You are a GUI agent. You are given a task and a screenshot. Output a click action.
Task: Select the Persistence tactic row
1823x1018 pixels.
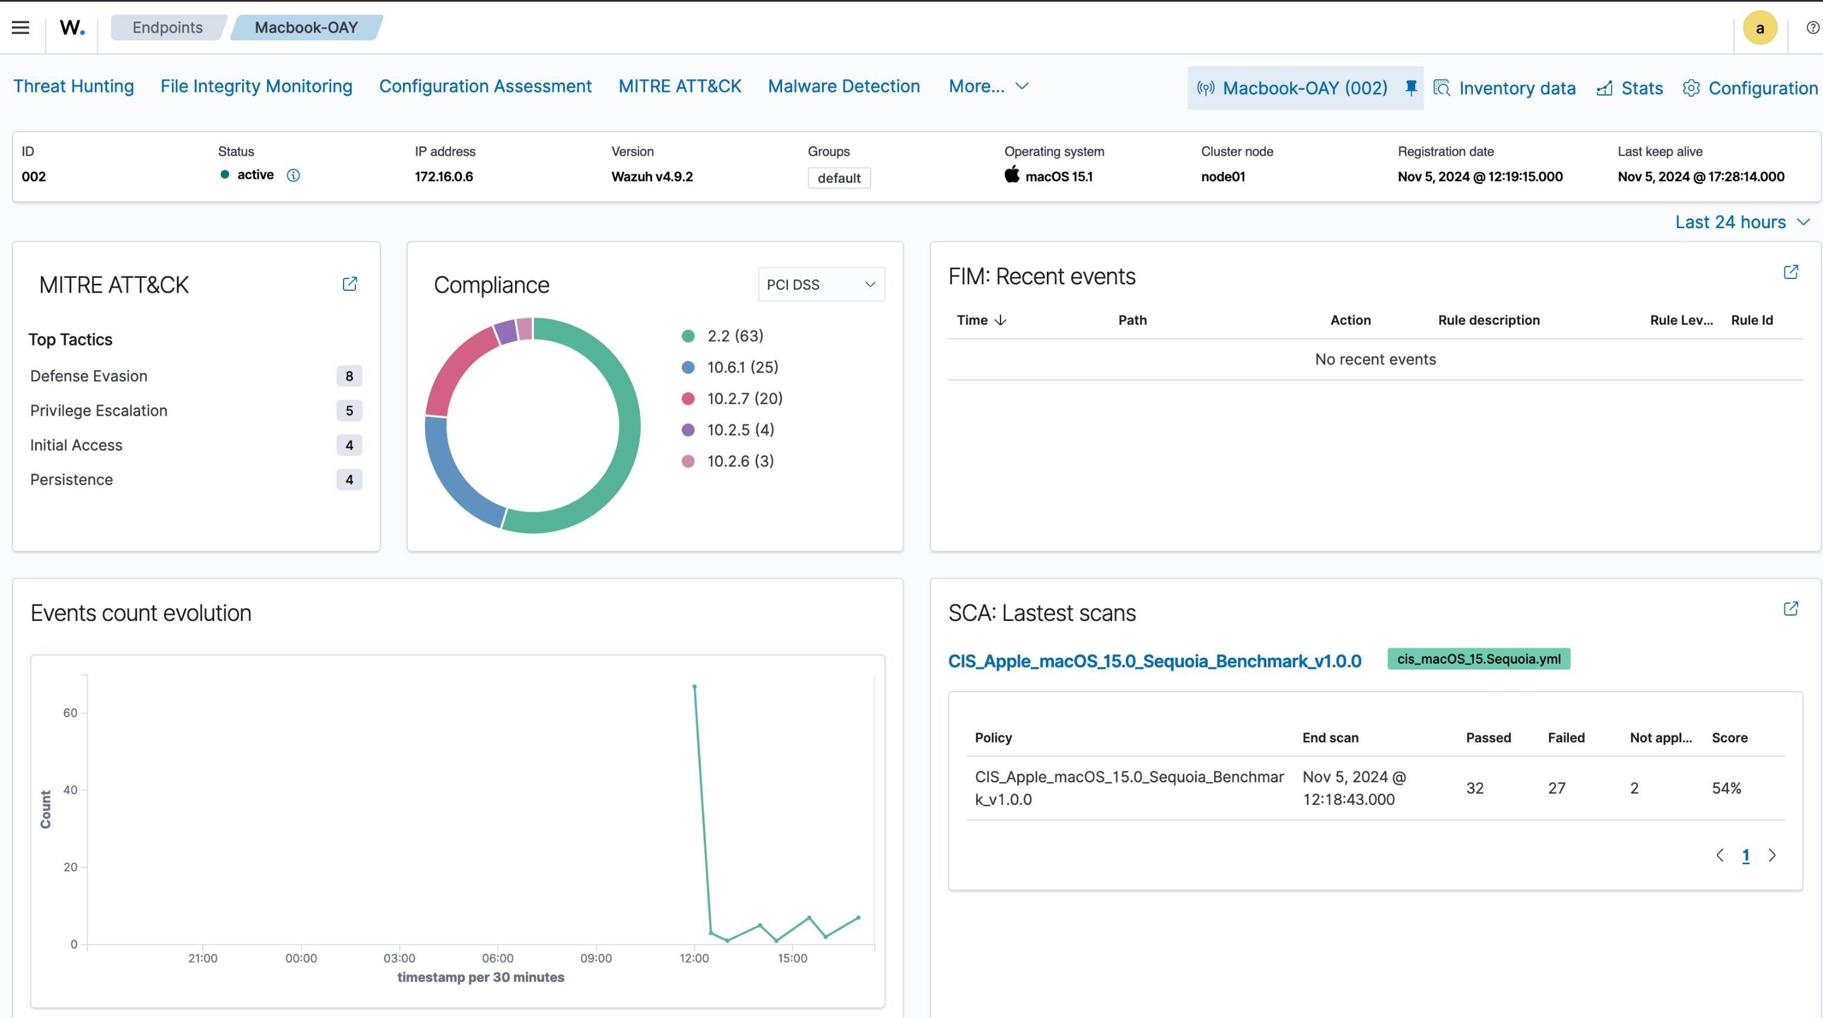196,480
